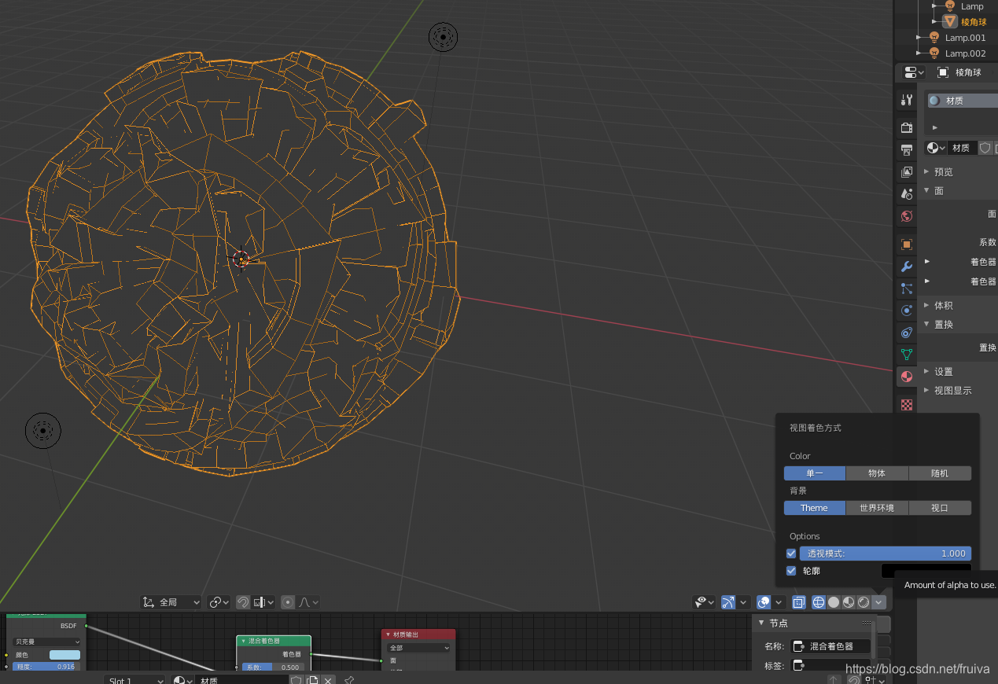Click the fake user shield icon in node editor header
998x684 pixels.
(x=296, y=680)
